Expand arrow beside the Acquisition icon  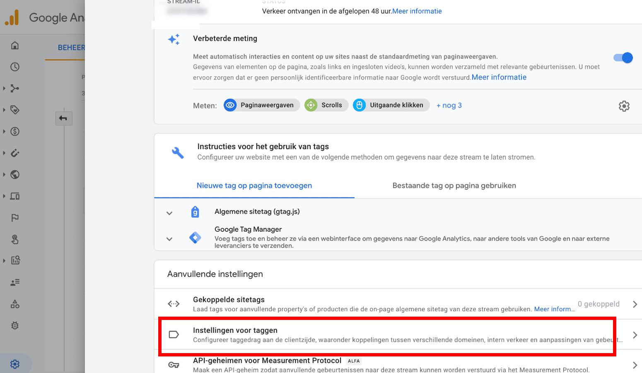pyautogui.click(x=4, y=88)
